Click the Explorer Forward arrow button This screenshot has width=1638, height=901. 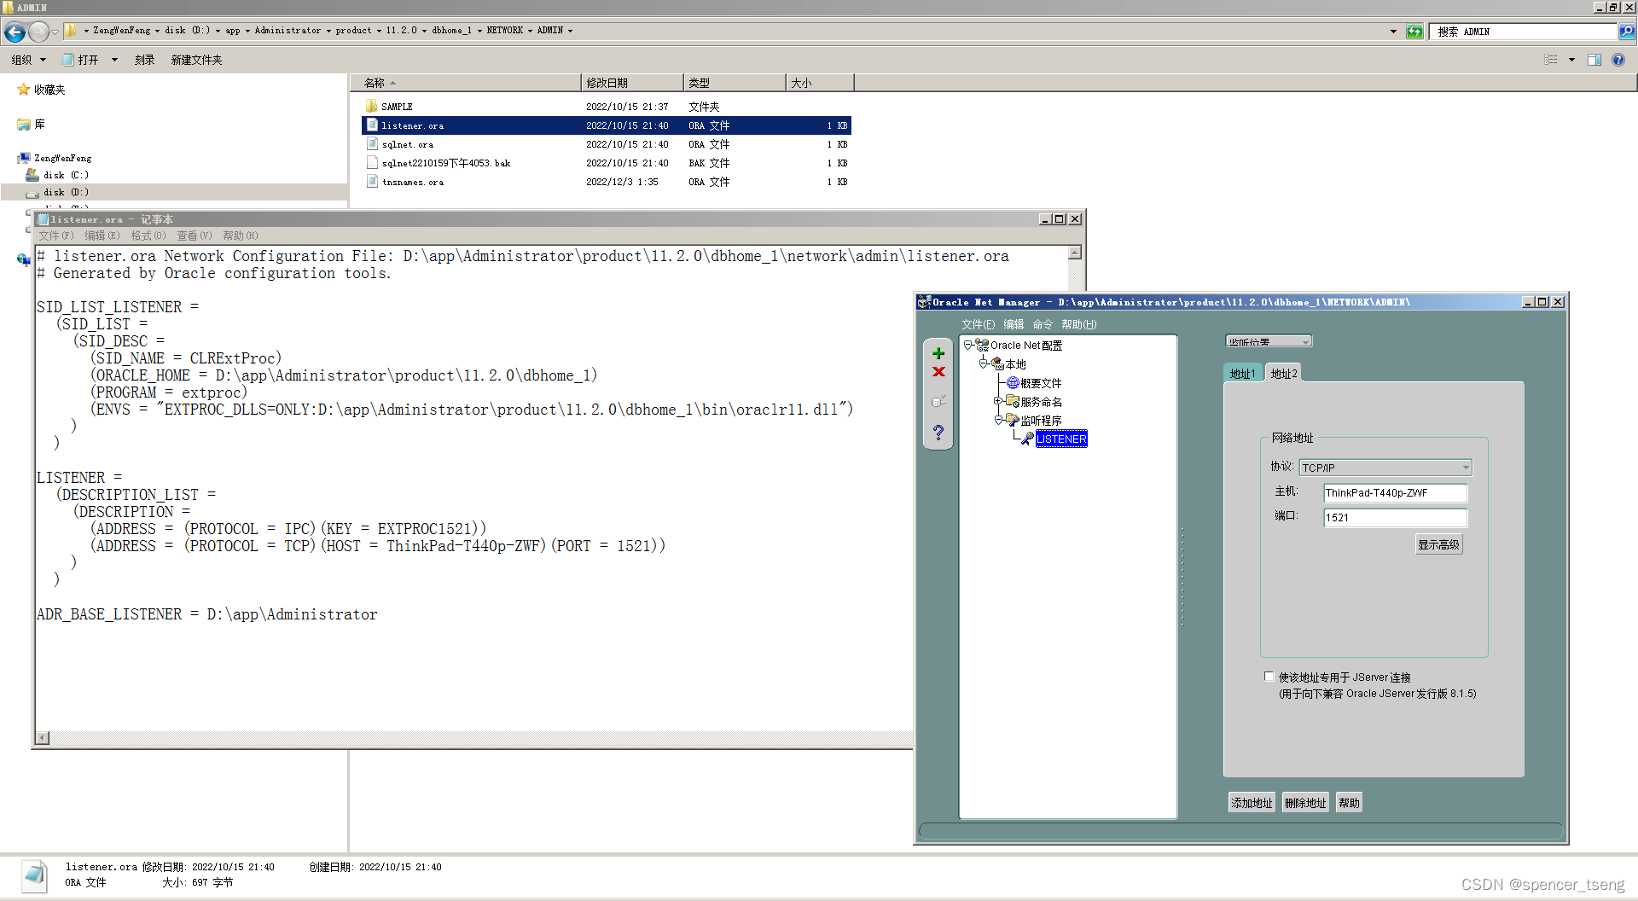tap(38, 32)
